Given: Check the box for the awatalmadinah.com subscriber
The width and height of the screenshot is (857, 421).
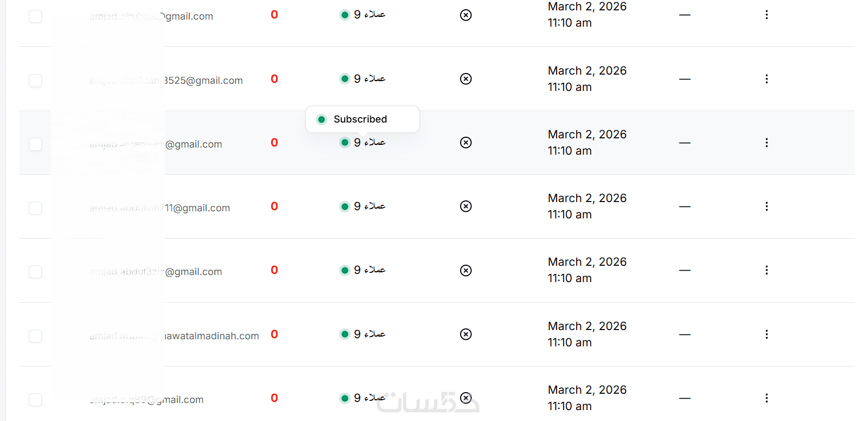Looking at the screenshot, I should pos(35,336).
